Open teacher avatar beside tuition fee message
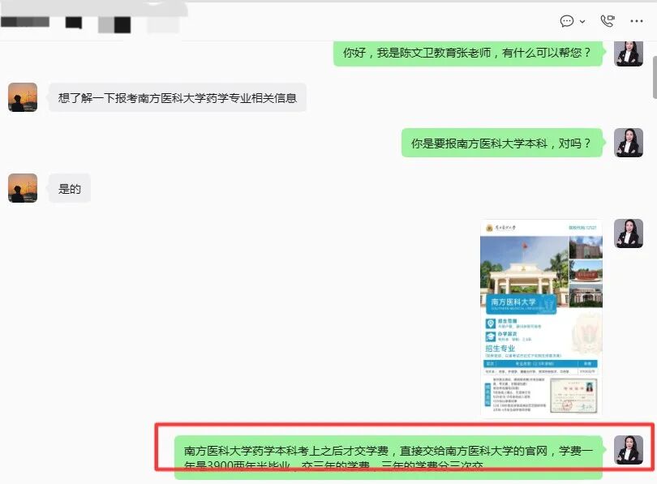Image resolution: width=657 pixels, height=484 pixels. [629, 450]
